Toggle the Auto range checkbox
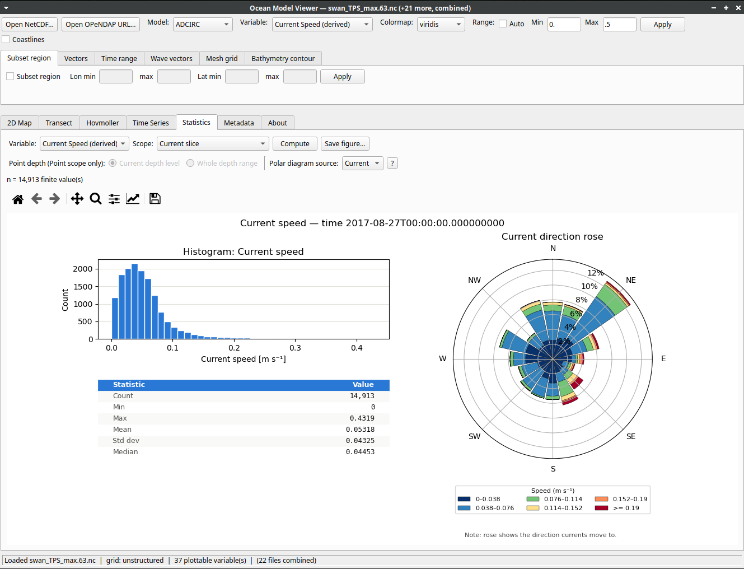 [503, 24]
